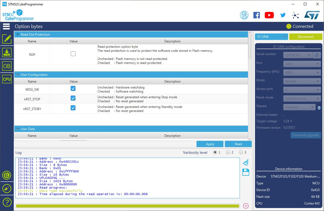Open the chip icon view in sidebar
324x211 pixels.
point(7,175)
